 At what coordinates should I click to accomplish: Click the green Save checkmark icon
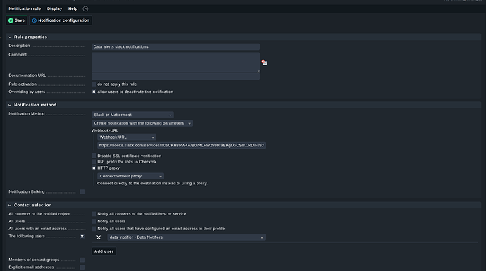(x=11, y=20)
